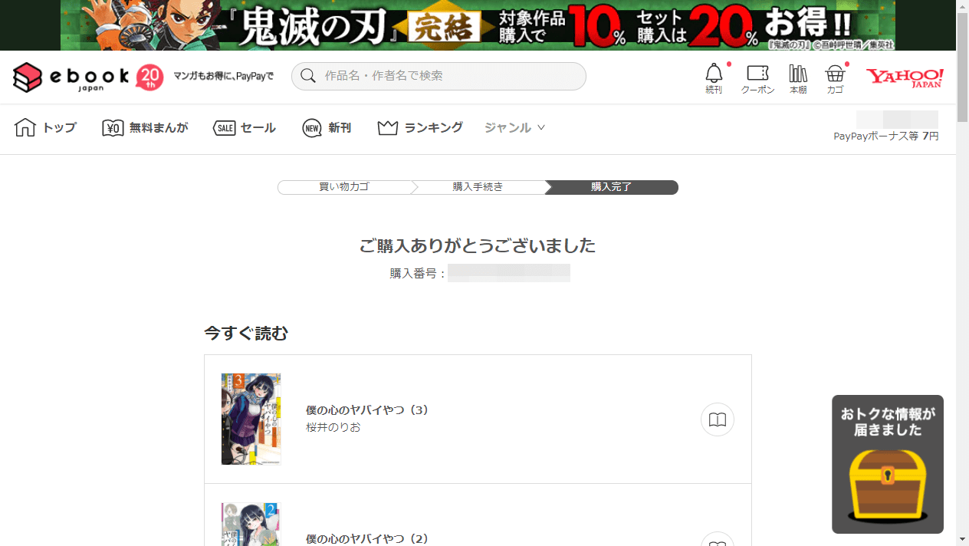Open the 続刊 notifications bell icon

click(714, 78)
